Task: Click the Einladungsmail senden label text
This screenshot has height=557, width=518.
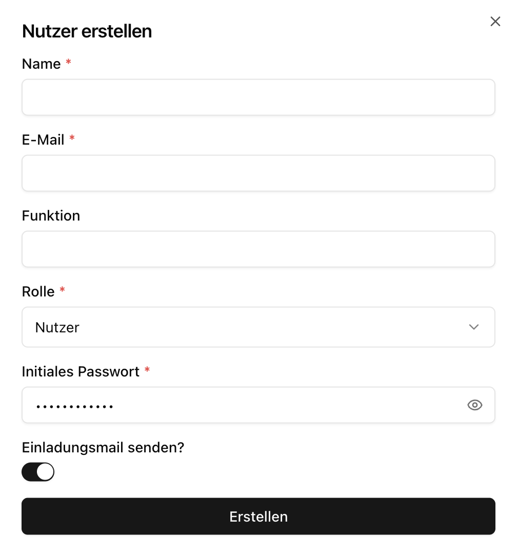Action: point(103,447)
